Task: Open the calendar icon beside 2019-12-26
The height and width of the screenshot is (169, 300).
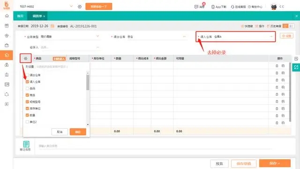Action: coord(52,26)
